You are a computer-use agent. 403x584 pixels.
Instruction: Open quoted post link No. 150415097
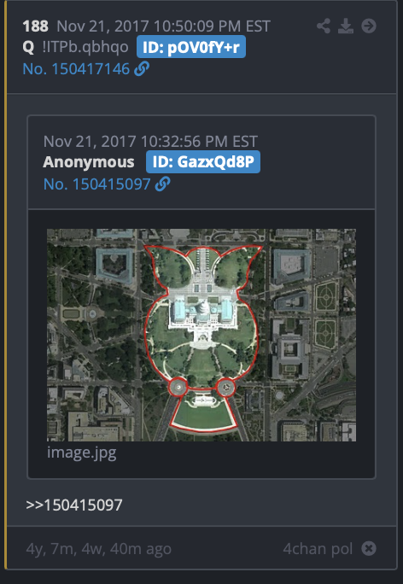point(96,184)
